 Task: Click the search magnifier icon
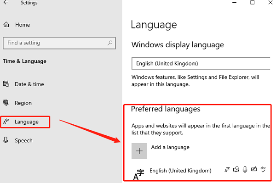click(x=110, y=43)
